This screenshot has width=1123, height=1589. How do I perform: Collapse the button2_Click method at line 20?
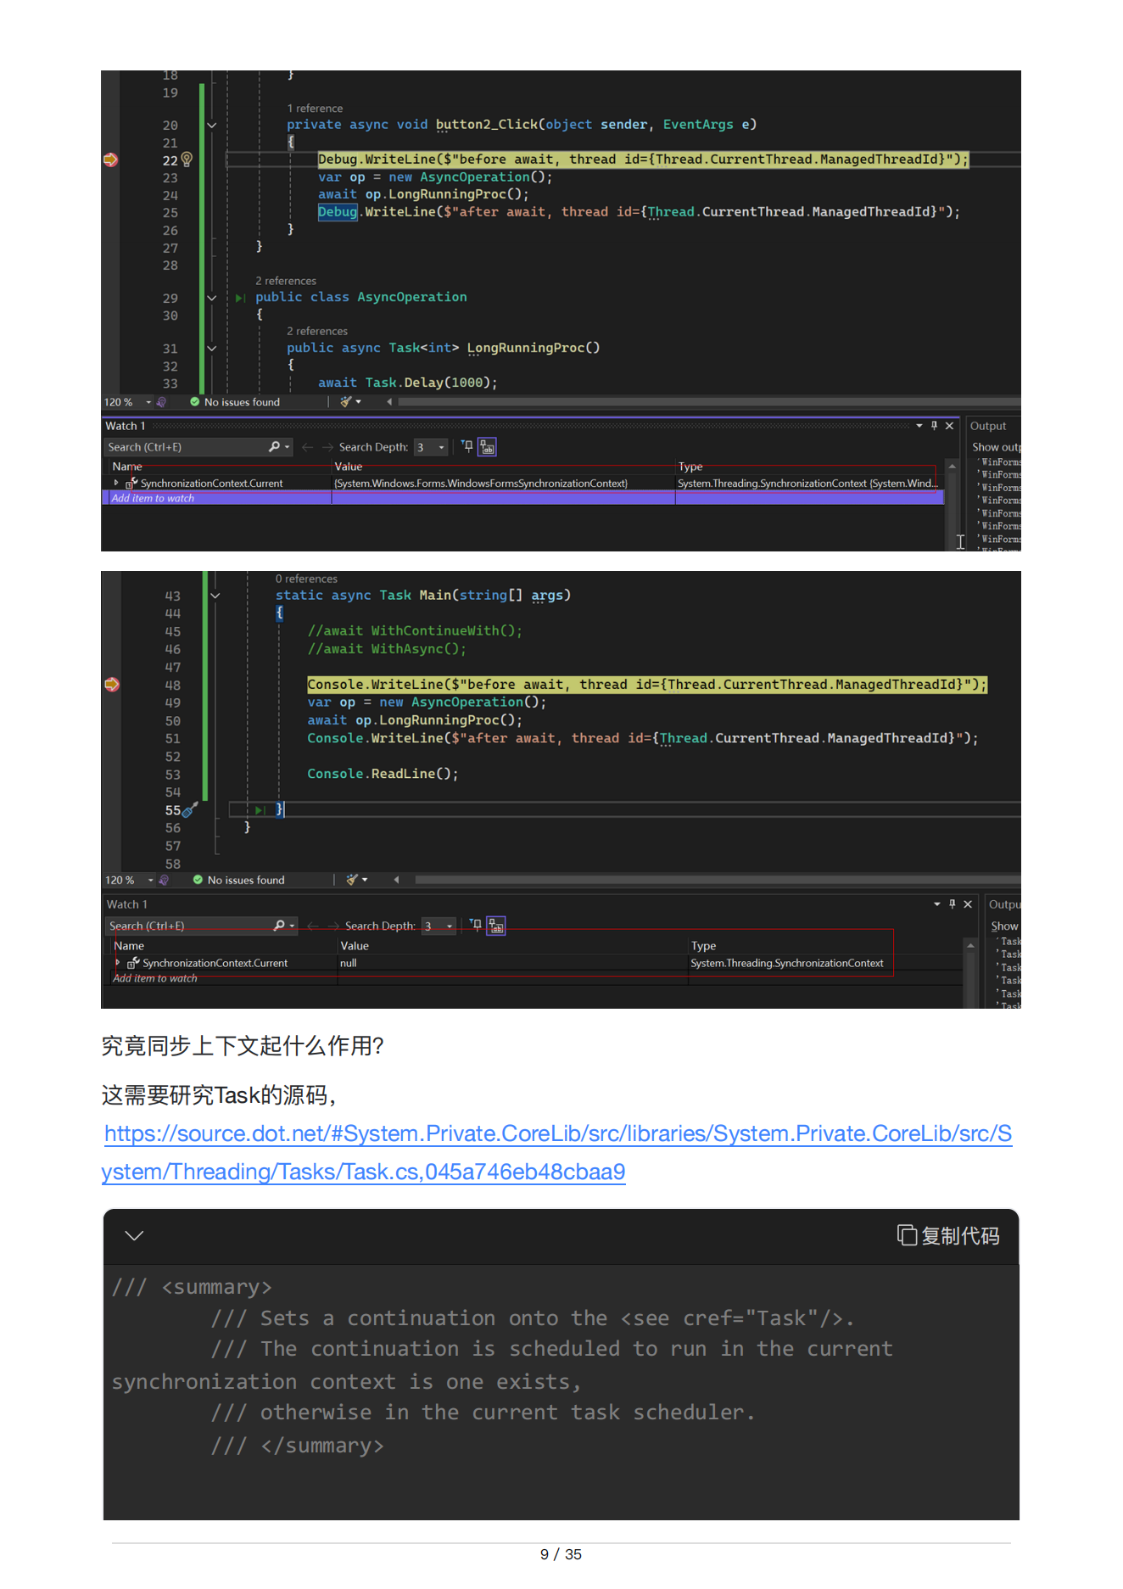click(212, 126)
